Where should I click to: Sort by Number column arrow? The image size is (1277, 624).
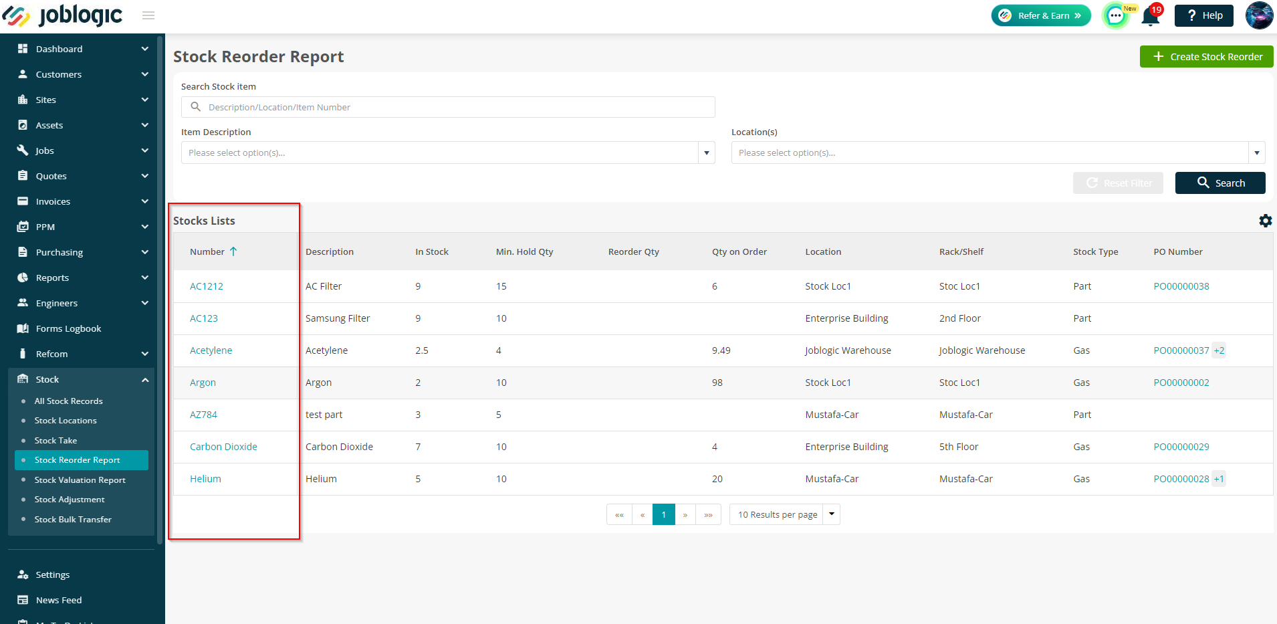pyautogui.click(x=233, y=251)
